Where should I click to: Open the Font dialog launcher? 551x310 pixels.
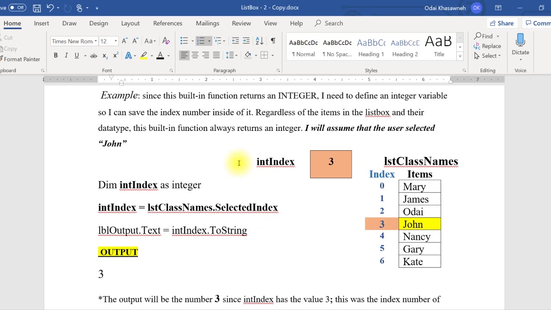(x=171, y=70)
